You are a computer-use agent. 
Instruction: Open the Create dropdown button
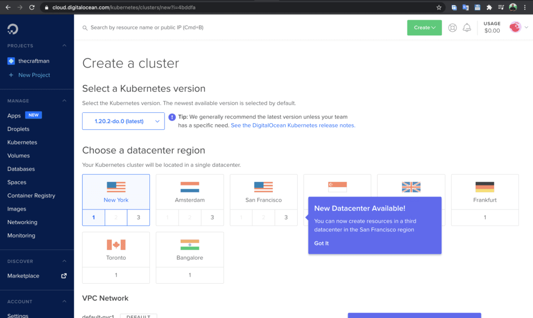tap(424, 28)
